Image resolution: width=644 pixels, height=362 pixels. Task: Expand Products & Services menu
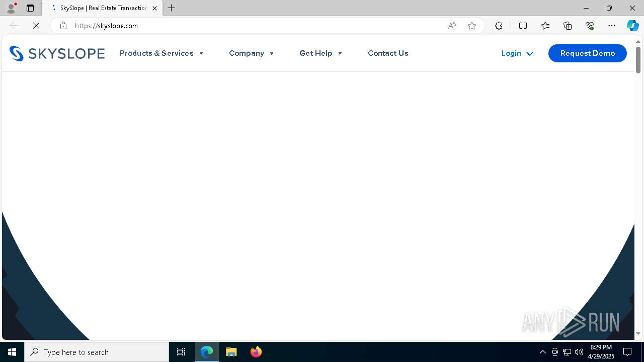click(x=162, y=53)
